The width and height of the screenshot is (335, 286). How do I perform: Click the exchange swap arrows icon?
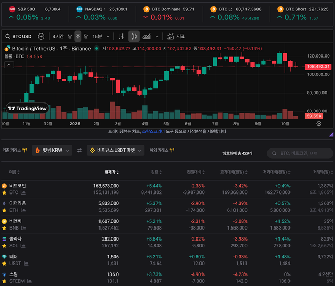coord(80,151)
